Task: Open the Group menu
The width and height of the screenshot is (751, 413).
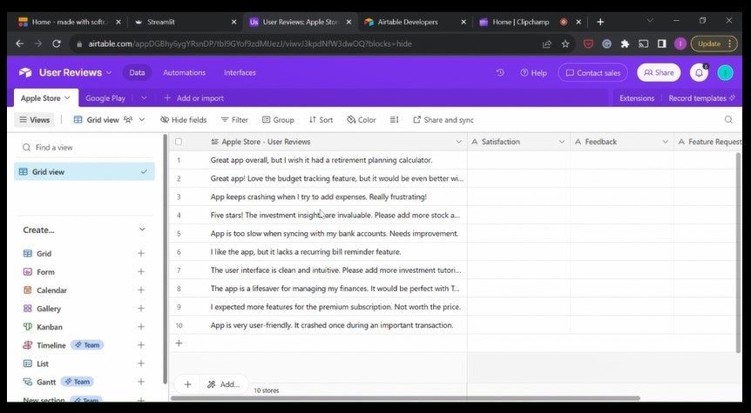Action: 278,120
